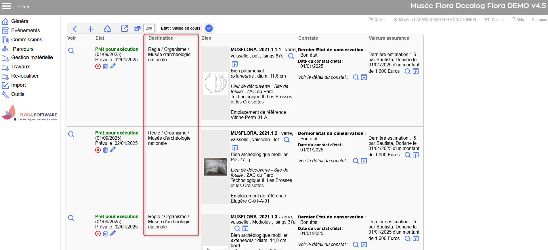Open magnifier in Voir column, first row
The image size is (548, 250).
[x=71, y=51]
